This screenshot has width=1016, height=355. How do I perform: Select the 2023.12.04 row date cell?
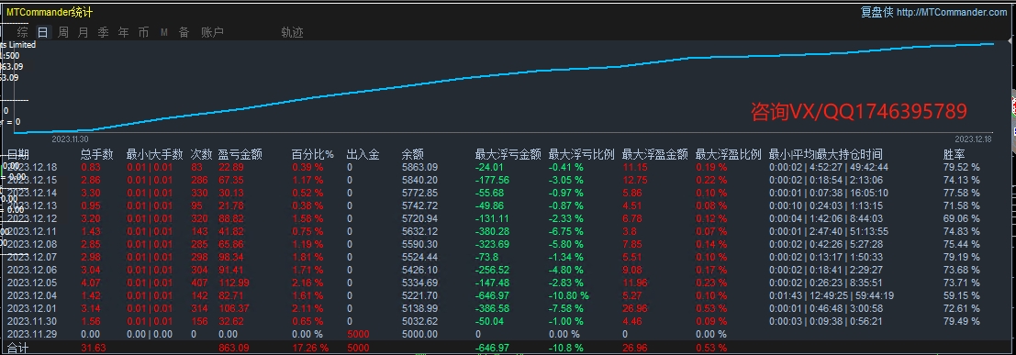(32, 295)
